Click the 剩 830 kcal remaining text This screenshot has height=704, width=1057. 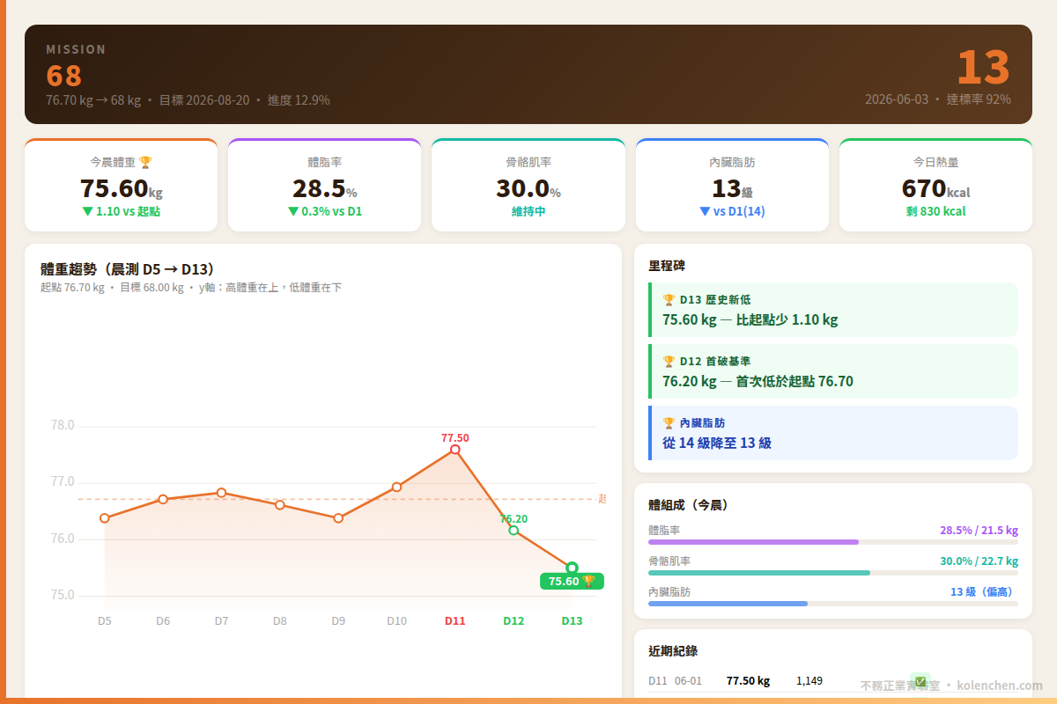click(935, 211)
